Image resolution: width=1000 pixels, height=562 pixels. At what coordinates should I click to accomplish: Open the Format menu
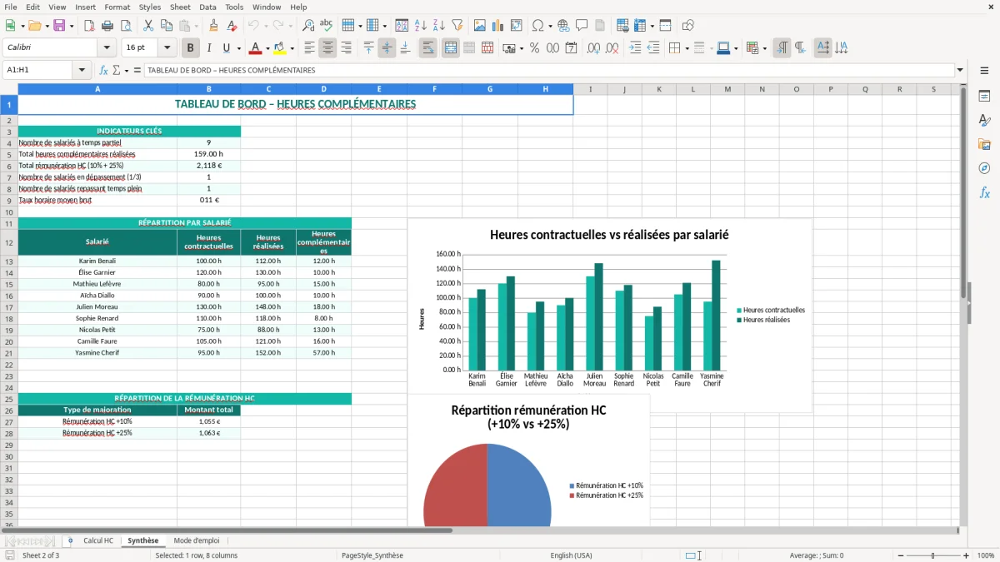[117, 7]
